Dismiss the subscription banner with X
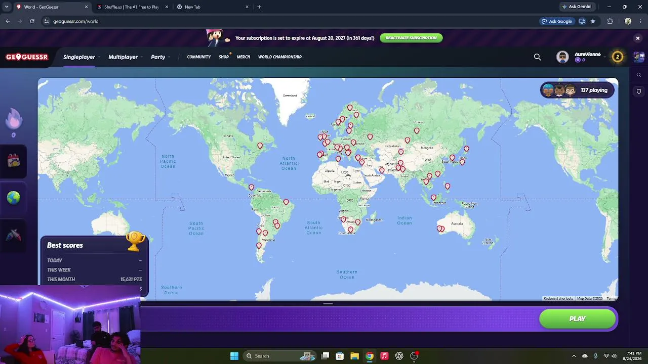The image size is (648, 364). 638,38
